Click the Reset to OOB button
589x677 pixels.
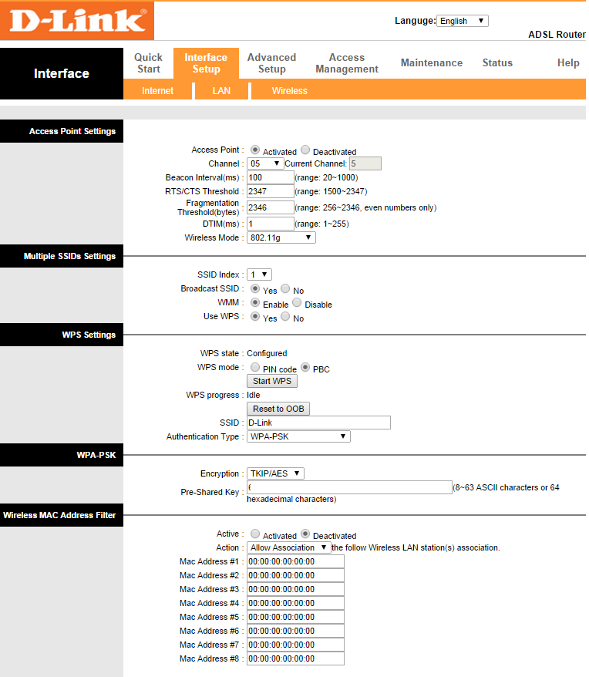point(278,409)
